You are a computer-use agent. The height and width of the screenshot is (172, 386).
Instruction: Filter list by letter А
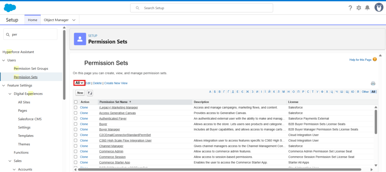click(210, 92)
